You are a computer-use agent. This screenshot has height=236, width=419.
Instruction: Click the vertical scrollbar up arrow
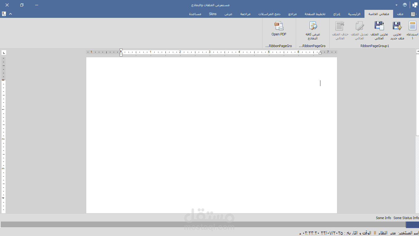point(417,51)
